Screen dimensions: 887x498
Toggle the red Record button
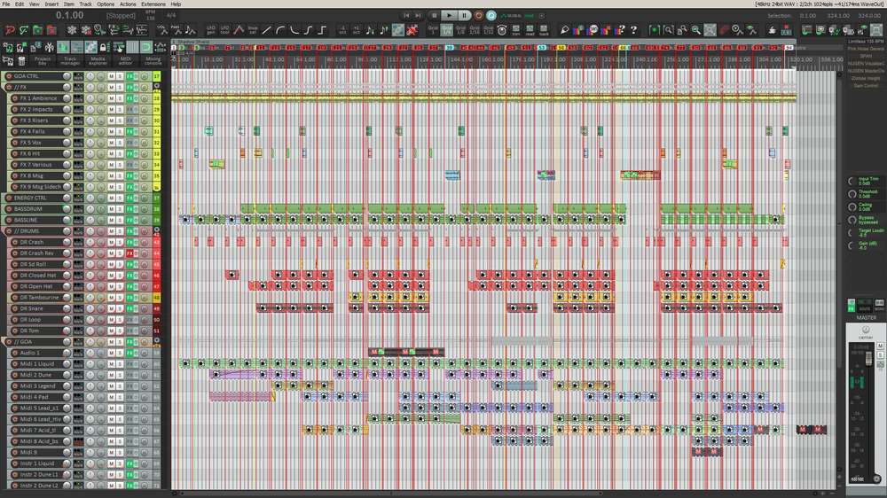pyautogui.click(x=479, y=15)
